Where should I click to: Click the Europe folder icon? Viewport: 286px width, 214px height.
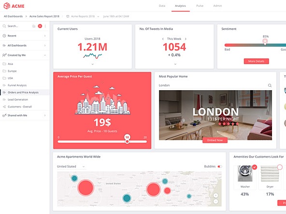click(4, 71)
